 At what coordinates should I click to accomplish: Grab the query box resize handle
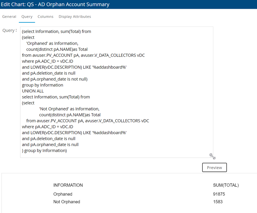click(x=212, y=156)
